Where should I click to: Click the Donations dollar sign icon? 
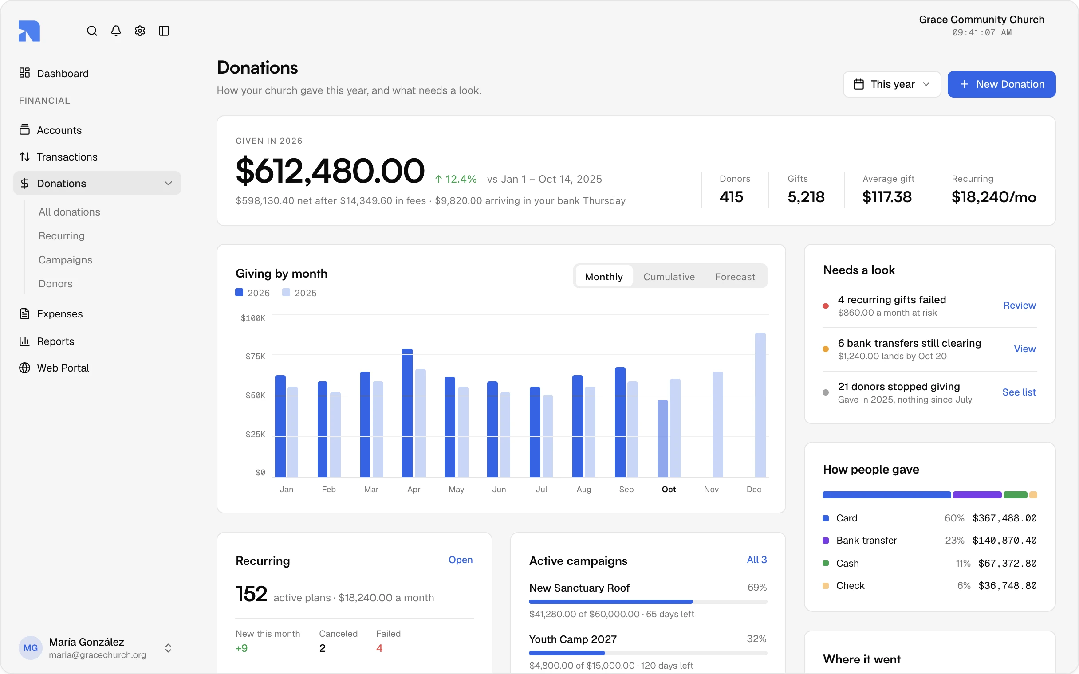[24, 183]
